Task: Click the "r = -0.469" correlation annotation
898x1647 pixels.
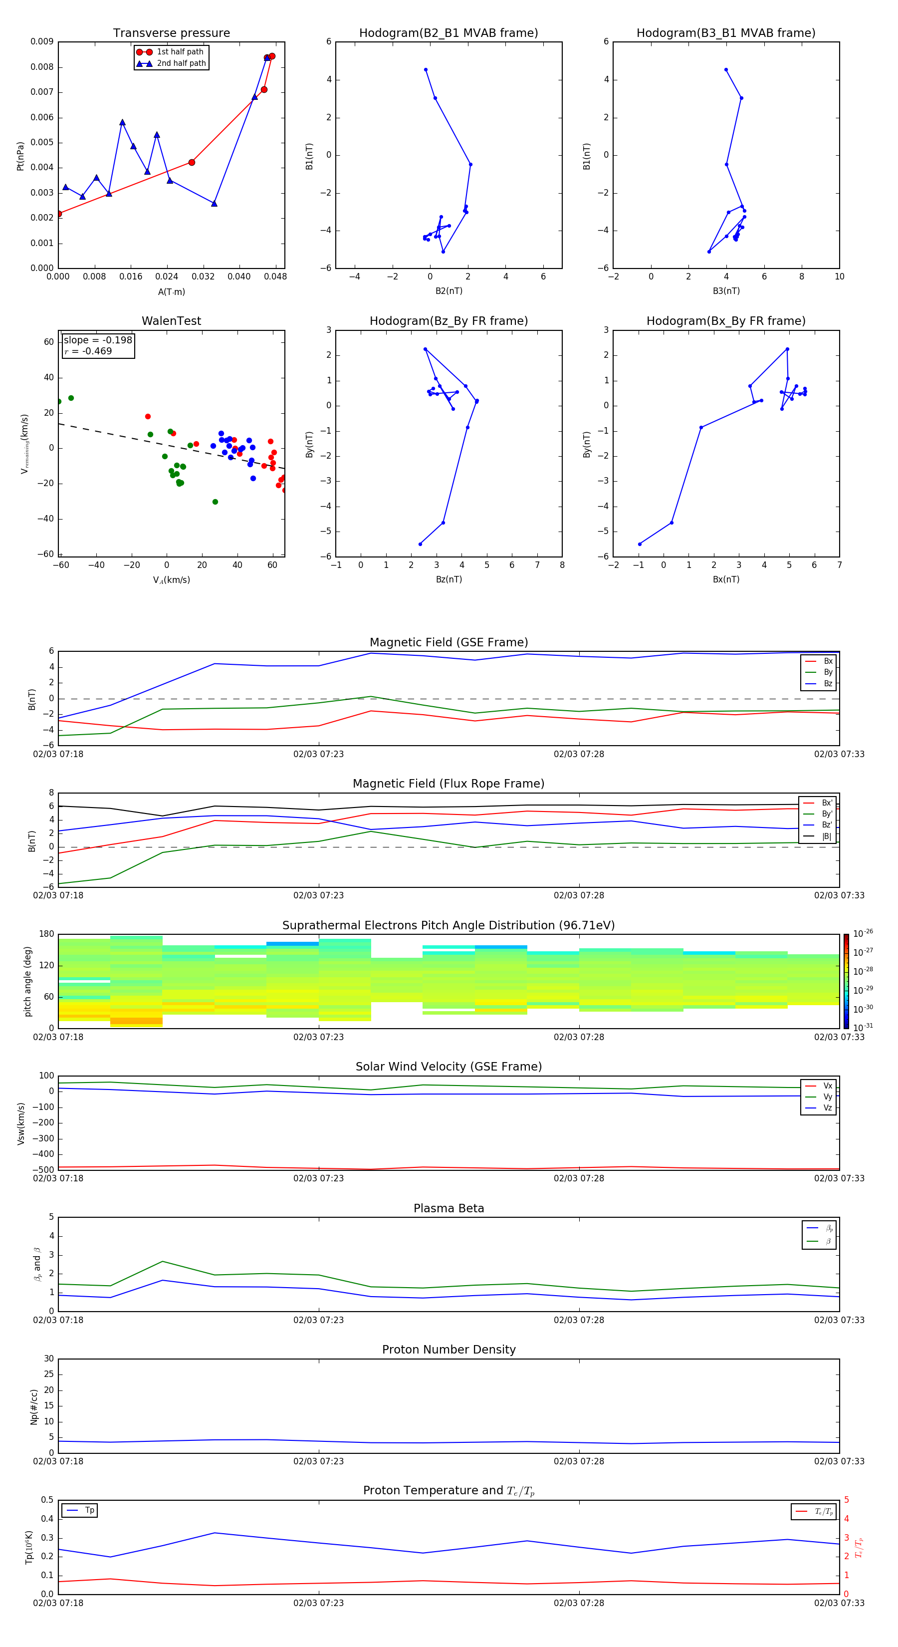Action: pyautogui.click(x=88, y=351)
